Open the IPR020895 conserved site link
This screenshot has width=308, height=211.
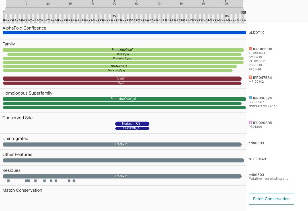tap(262, 123)
